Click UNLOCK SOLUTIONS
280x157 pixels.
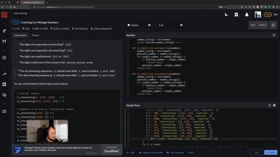151,153
